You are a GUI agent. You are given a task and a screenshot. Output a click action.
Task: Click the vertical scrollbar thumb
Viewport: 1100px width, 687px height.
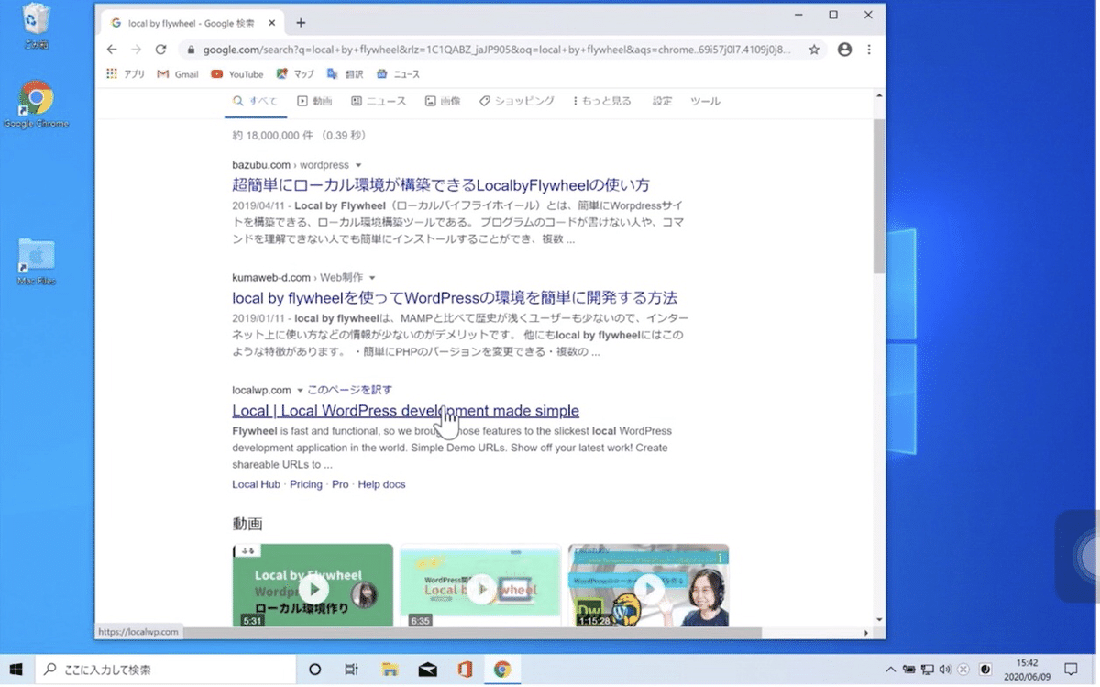tap(878, 195)
